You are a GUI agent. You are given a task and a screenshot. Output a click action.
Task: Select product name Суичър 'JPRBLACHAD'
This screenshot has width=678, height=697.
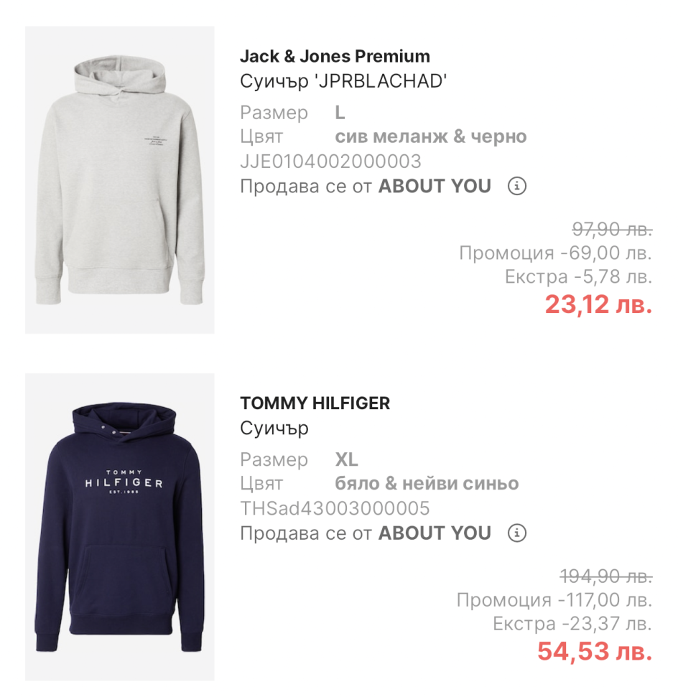pyautogui.click(x=343, y=81)
